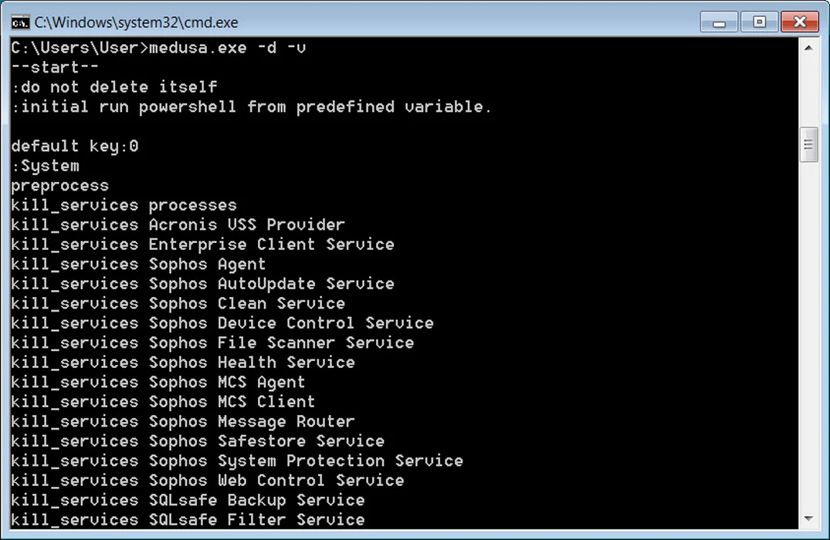Click the "preprocess" output line
Viewport: 830px width, 540px height.
point(60,185)
